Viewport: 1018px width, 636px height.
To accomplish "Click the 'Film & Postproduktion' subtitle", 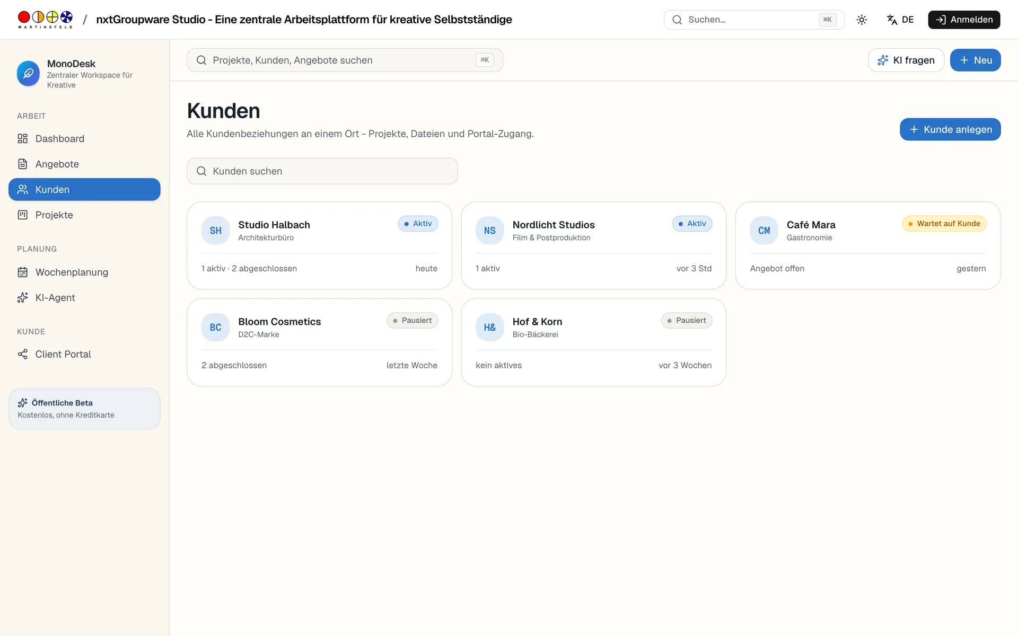I will pos(551,238).
